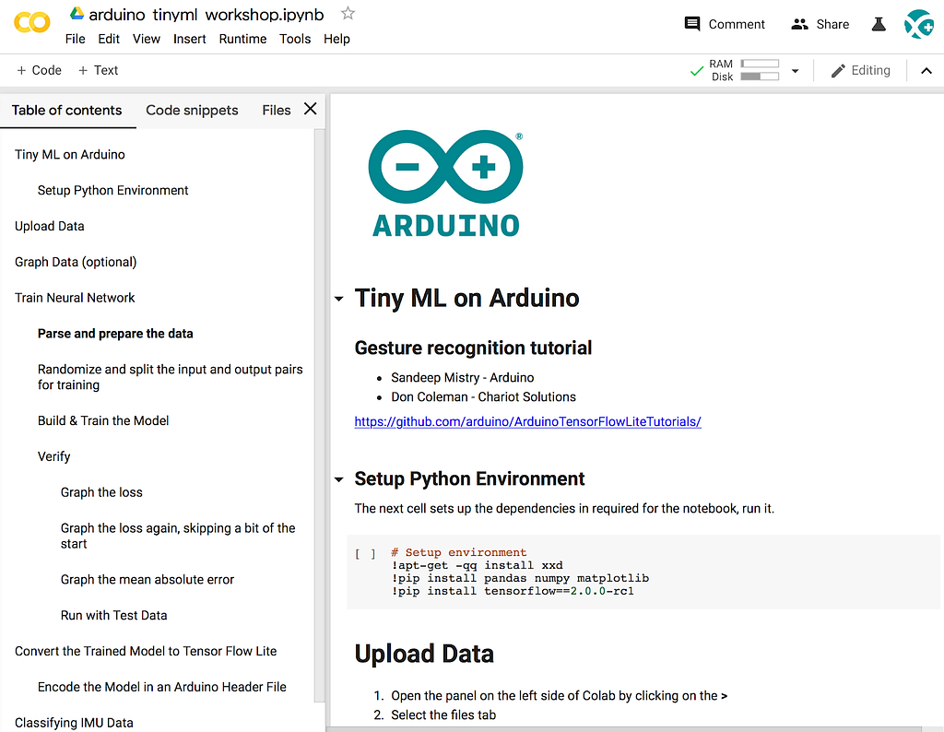
Task: Click the Colab CO logo
Action: coord(32,23)
